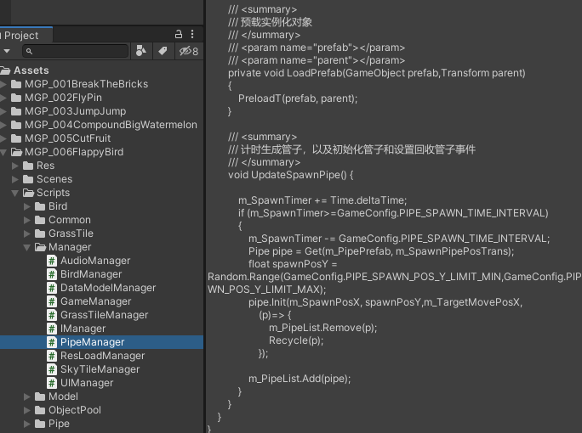Select the MGP_002FlyPin folder

pyautogui.click(x=63, y=98)
